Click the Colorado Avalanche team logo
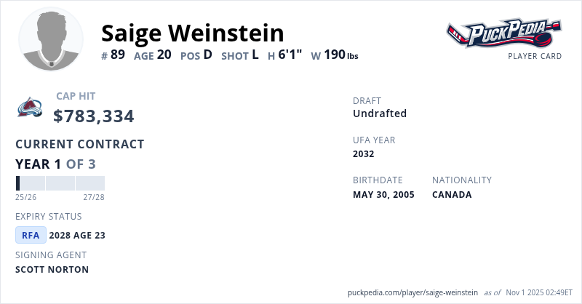Image resolution: width=582 pixels, height=304 pixels. [30, 108]
